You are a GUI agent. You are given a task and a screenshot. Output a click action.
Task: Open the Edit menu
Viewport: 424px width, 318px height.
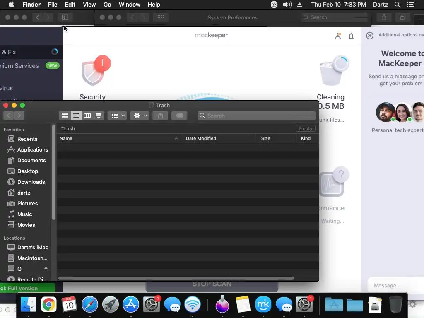tap(70, 5)
